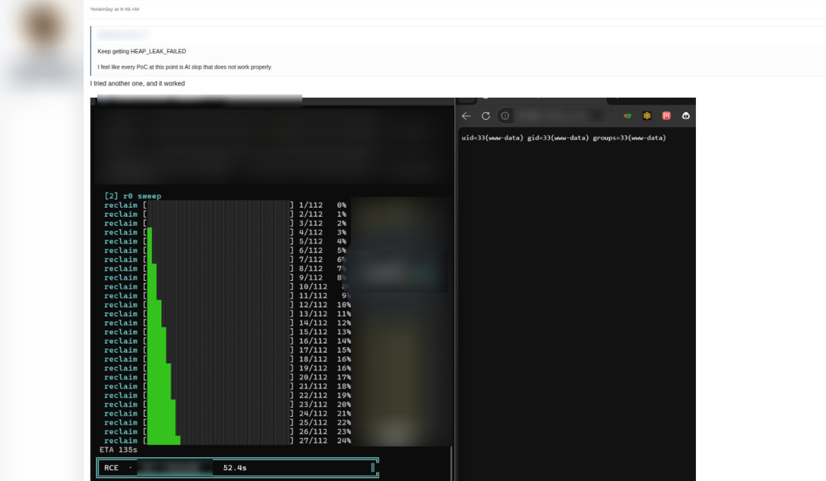The height and width of the screenshot is (481, 826).
Task: Click the uid=33(www-data) output line
Action: [x=564, y=137]
